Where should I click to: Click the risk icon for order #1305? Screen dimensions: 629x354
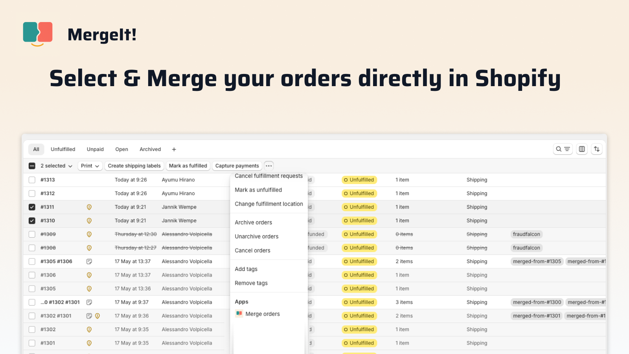tap(89, 289)
